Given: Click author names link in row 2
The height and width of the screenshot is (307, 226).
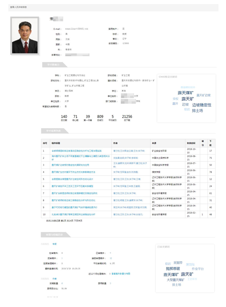Looking at the screenshot, I should [x=126, y=158].
